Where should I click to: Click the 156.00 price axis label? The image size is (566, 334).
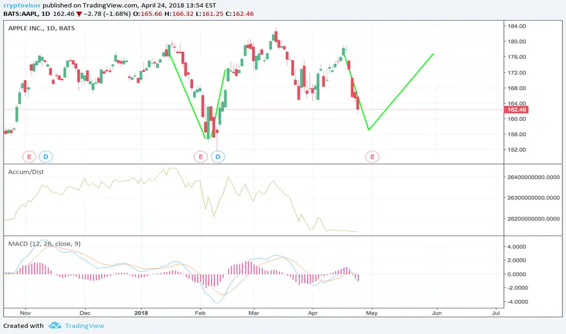point(517,134)
